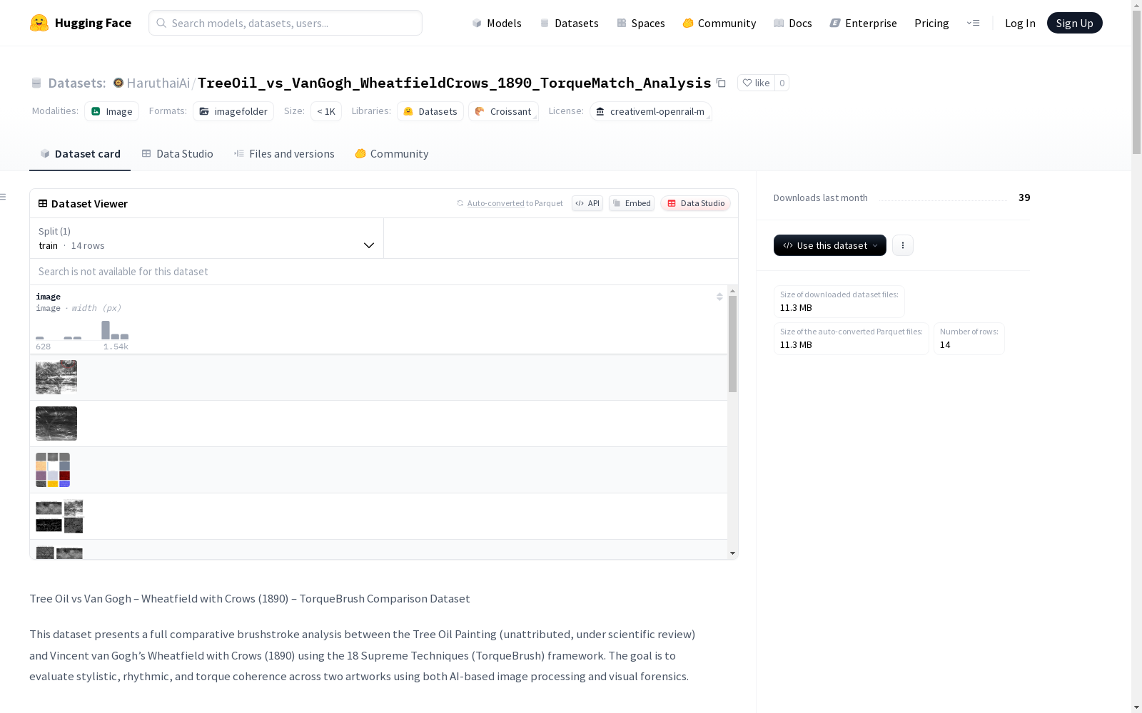The height and width of the screenshot is (713, 1142).
Task: Open Docs in top navigation
Action: click(793, 23)
